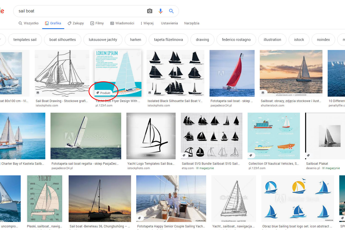
Task: Click the blue magnifying glass search icon
Action: (x=171, y=11)
